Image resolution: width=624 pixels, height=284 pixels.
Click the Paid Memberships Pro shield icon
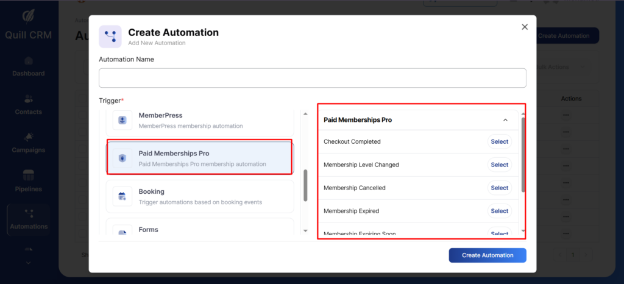pos(122,158)
